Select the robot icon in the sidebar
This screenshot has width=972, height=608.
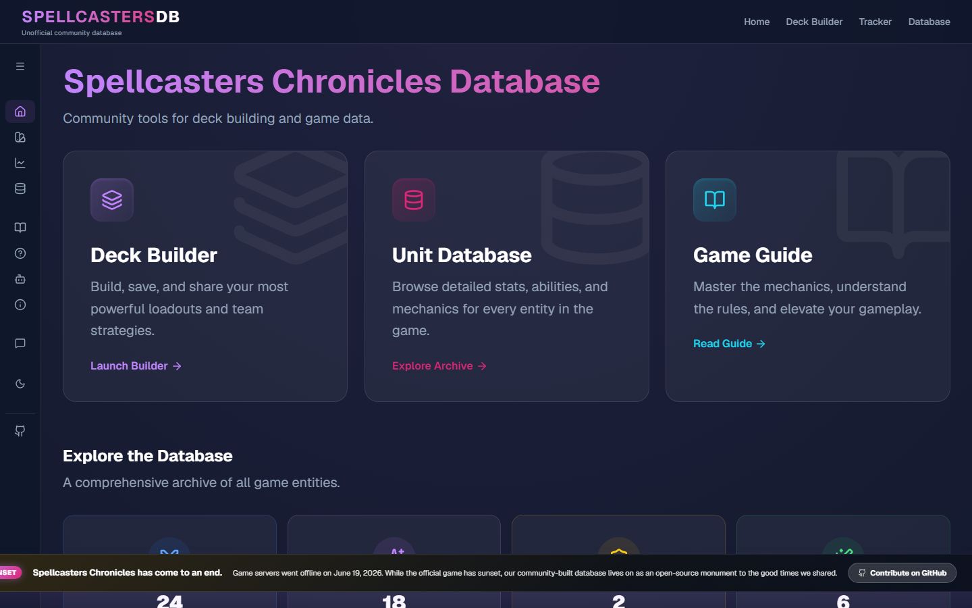click(20, 279)
